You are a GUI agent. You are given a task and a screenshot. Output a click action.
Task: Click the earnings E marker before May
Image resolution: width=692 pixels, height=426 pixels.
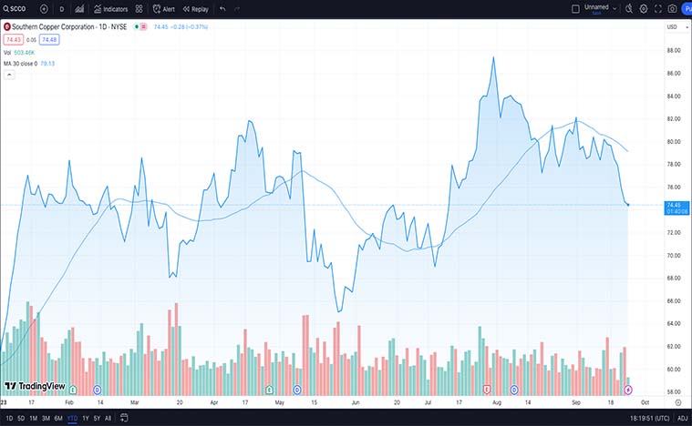pyautogui.click(x=269, y=390)
